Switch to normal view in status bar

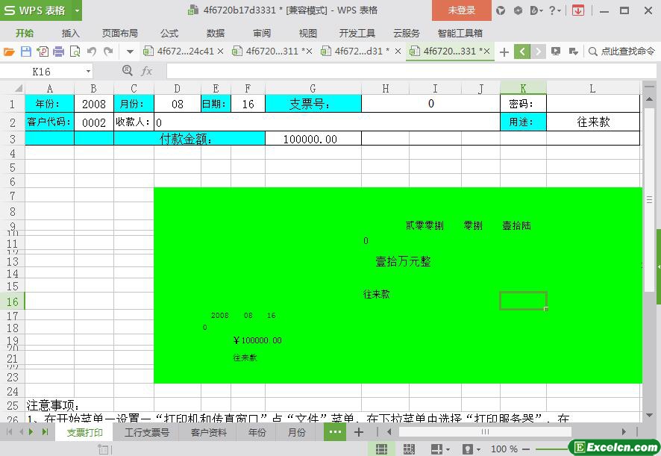tap(381, 449)
